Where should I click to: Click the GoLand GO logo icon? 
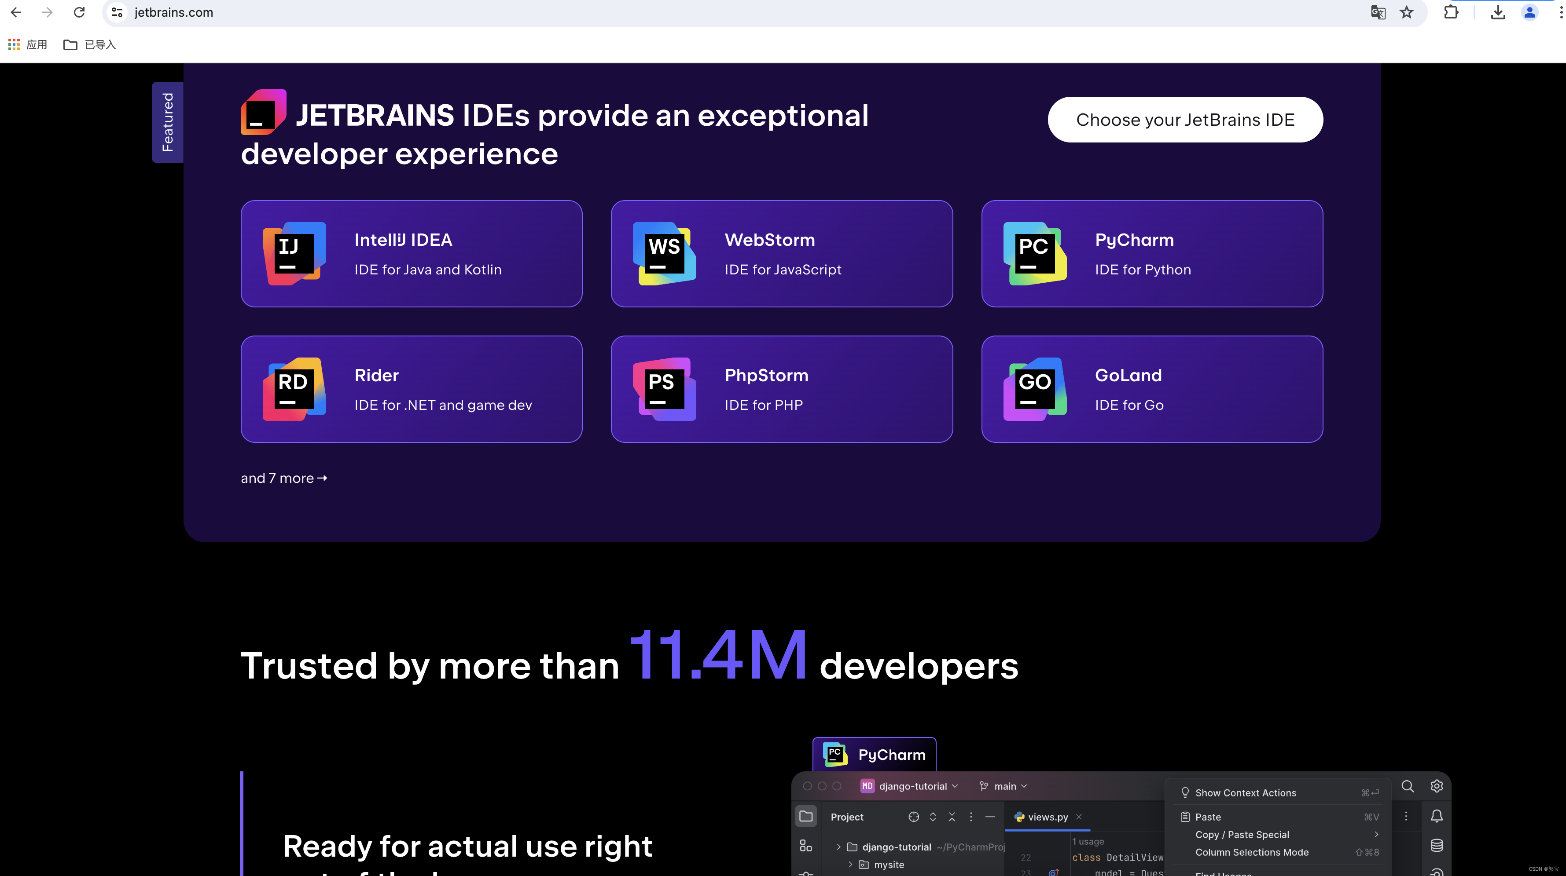pos(1035,389)
